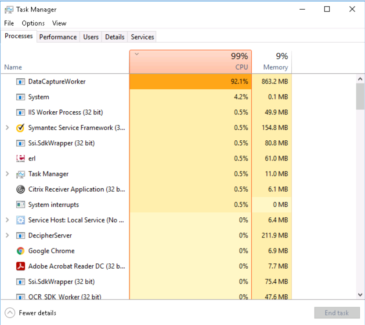Select the System interrupts row
This screenshot has width=365, height=325.
(x=146, y=204)
